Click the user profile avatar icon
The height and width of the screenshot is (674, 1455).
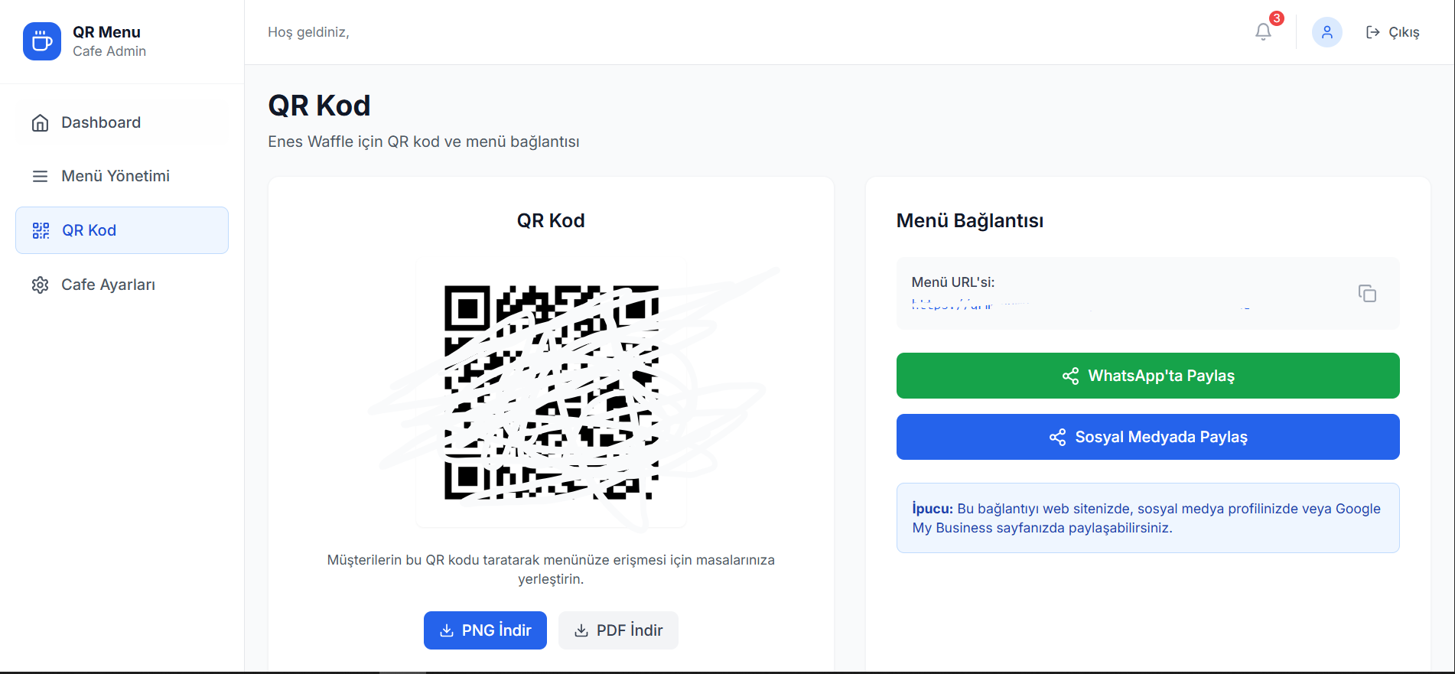[1327, 32]
